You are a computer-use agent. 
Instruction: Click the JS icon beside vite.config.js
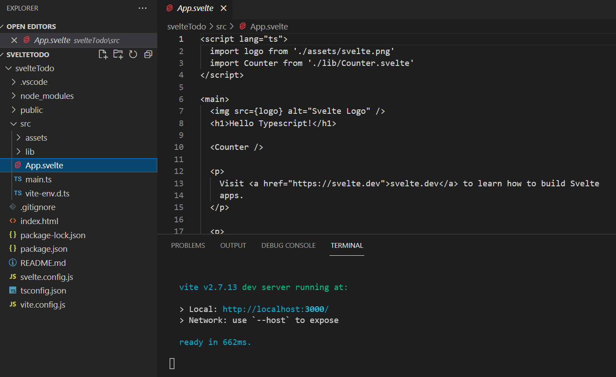pos(13,304)
